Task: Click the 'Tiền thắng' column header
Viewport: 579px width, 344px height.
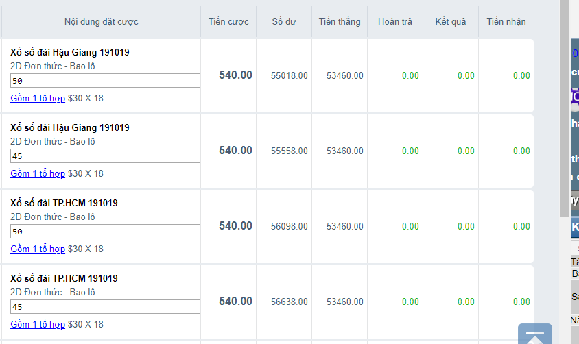Action: [340, 22]
